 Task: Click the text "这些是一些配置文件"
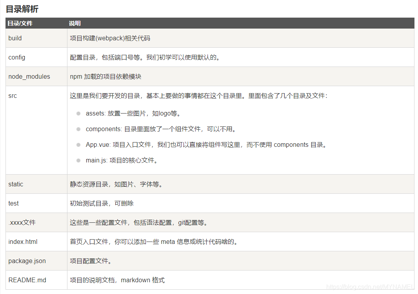pos(99,223)
